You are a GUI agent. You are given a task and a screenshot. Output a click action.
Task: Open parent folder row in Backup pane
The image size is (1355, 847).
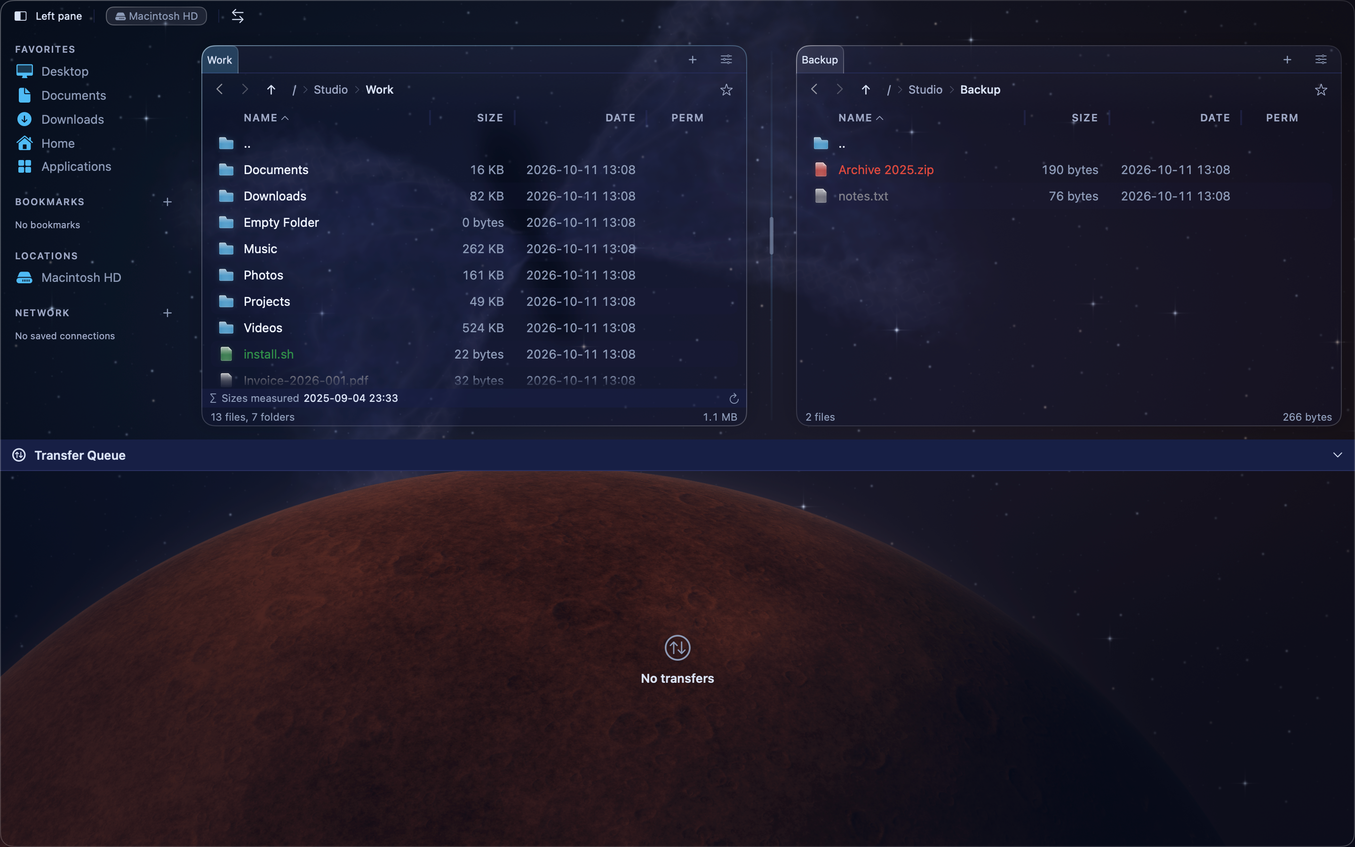click(x=1068, y=144)
